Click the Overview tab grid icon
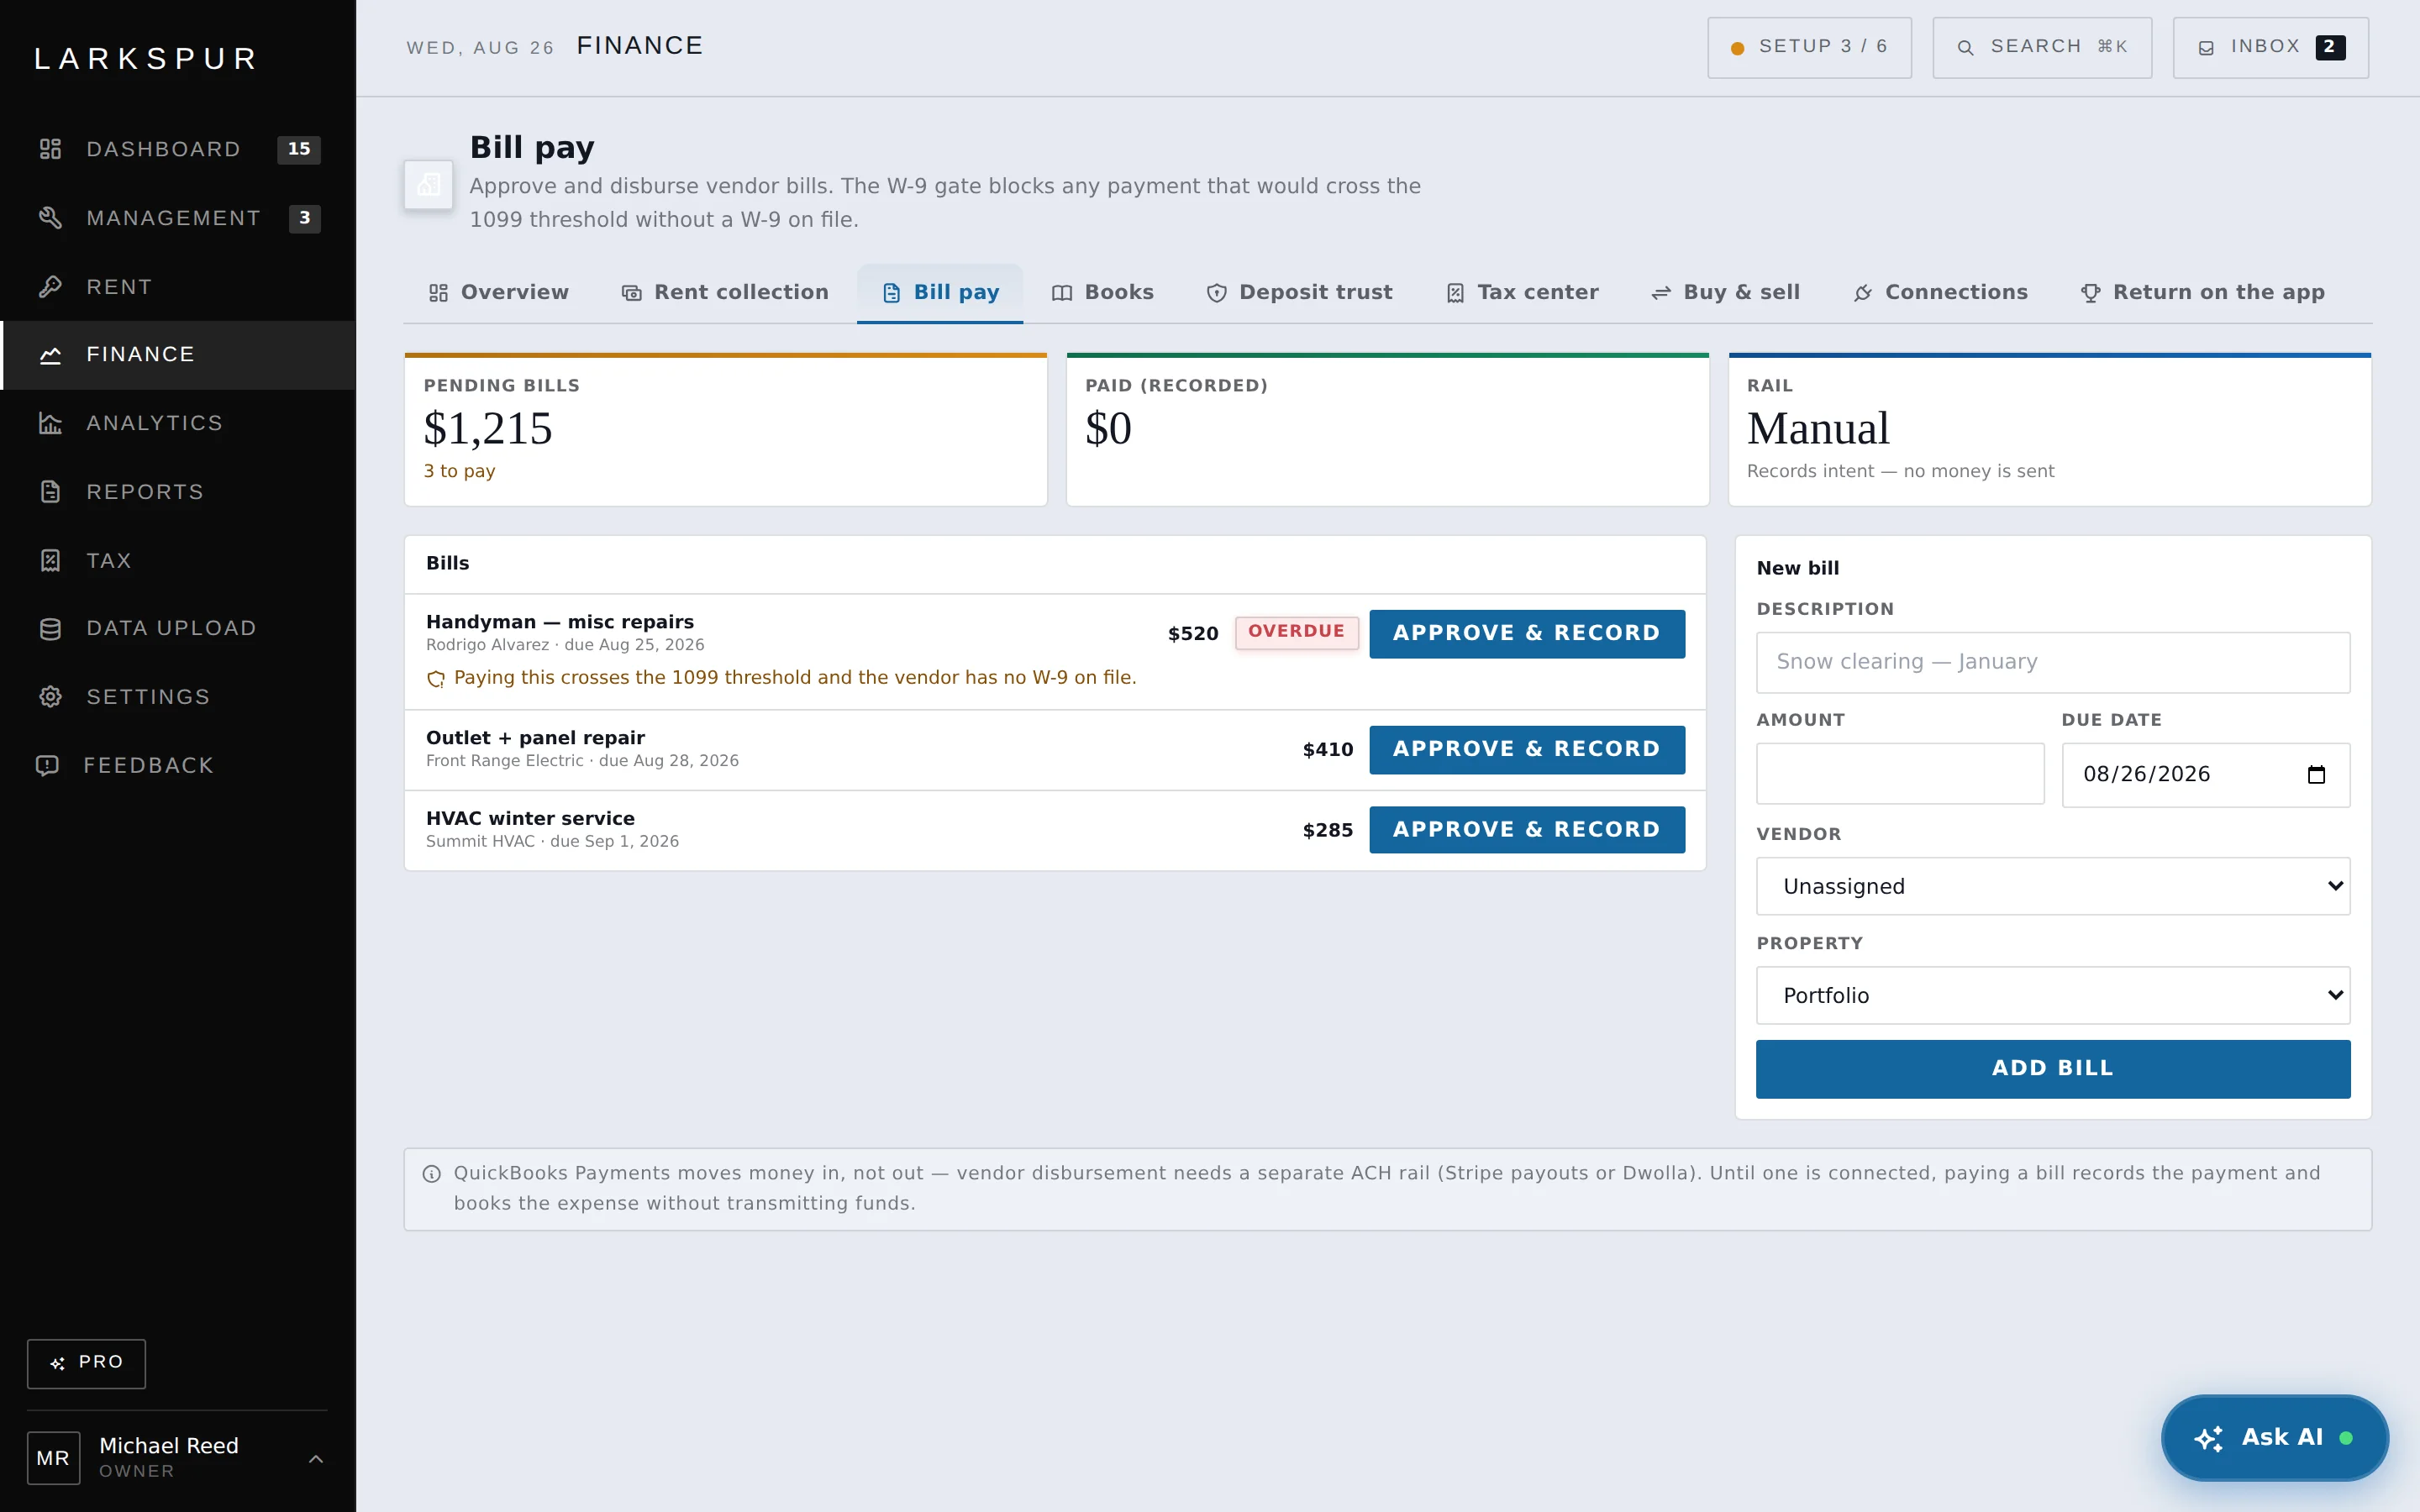 [438, 293]
